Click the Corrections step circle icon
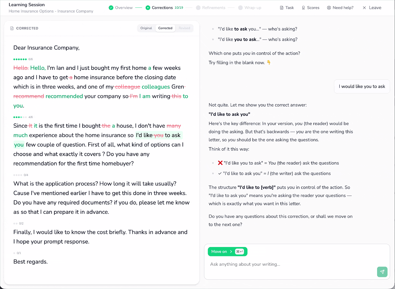Screen dimensions: 395x289 click(148, 8)
